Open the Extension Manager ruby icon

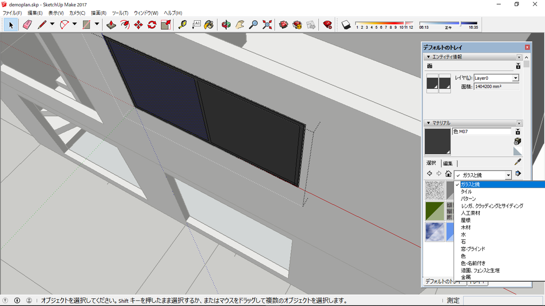click(327, 24)
